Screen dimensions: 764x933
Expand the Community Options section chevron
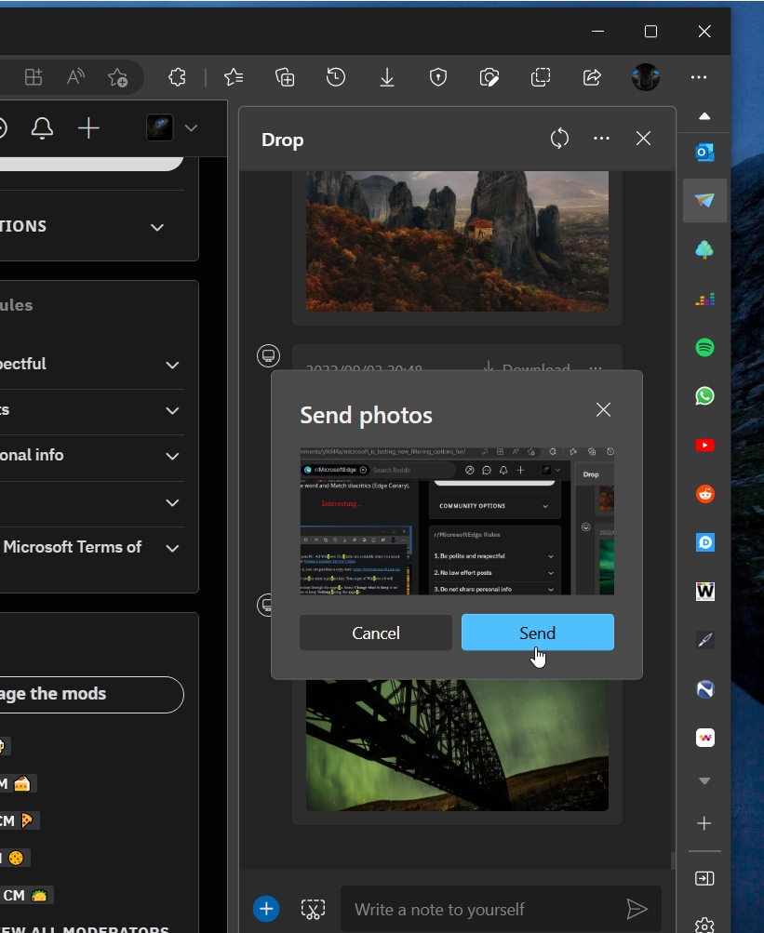(157, 227)
